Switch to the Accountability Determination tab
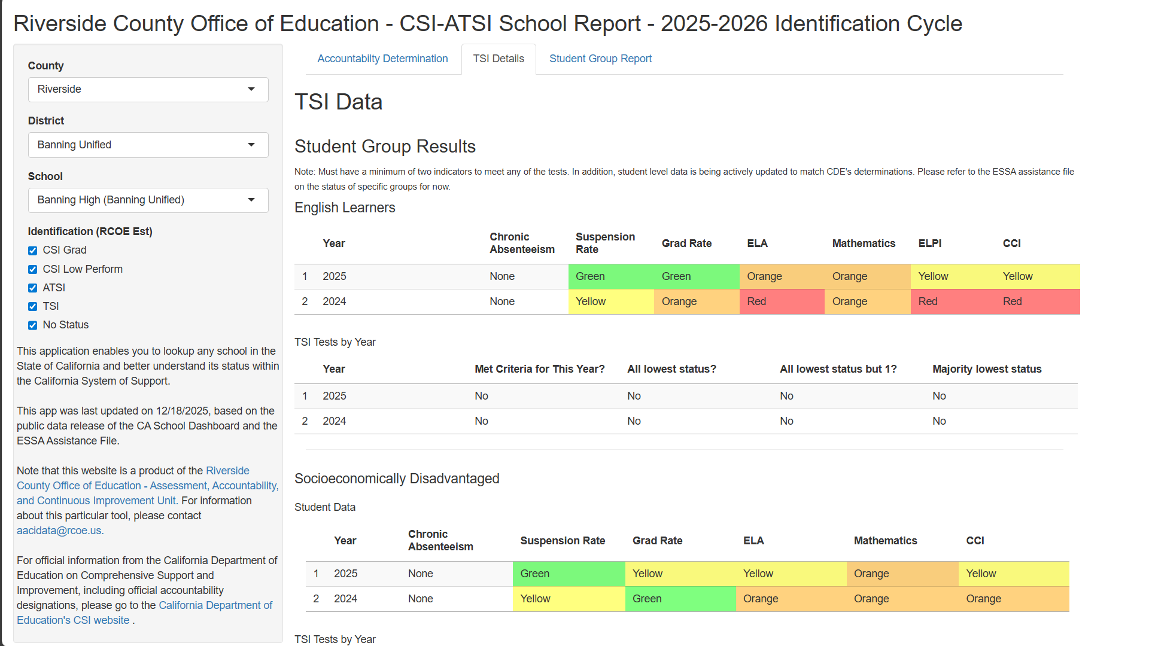The height and width of the screenshot is (646, 1149). [x=382, y=59]
